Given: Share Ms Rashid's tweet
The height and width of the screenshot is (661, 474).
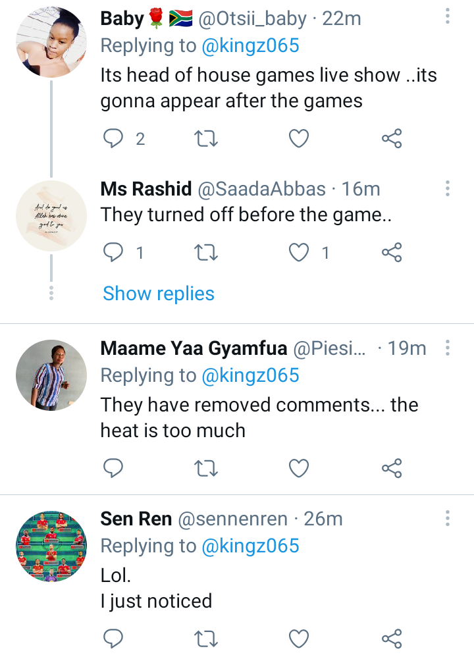Looking at the screenshot, I should tap(392, 252).
